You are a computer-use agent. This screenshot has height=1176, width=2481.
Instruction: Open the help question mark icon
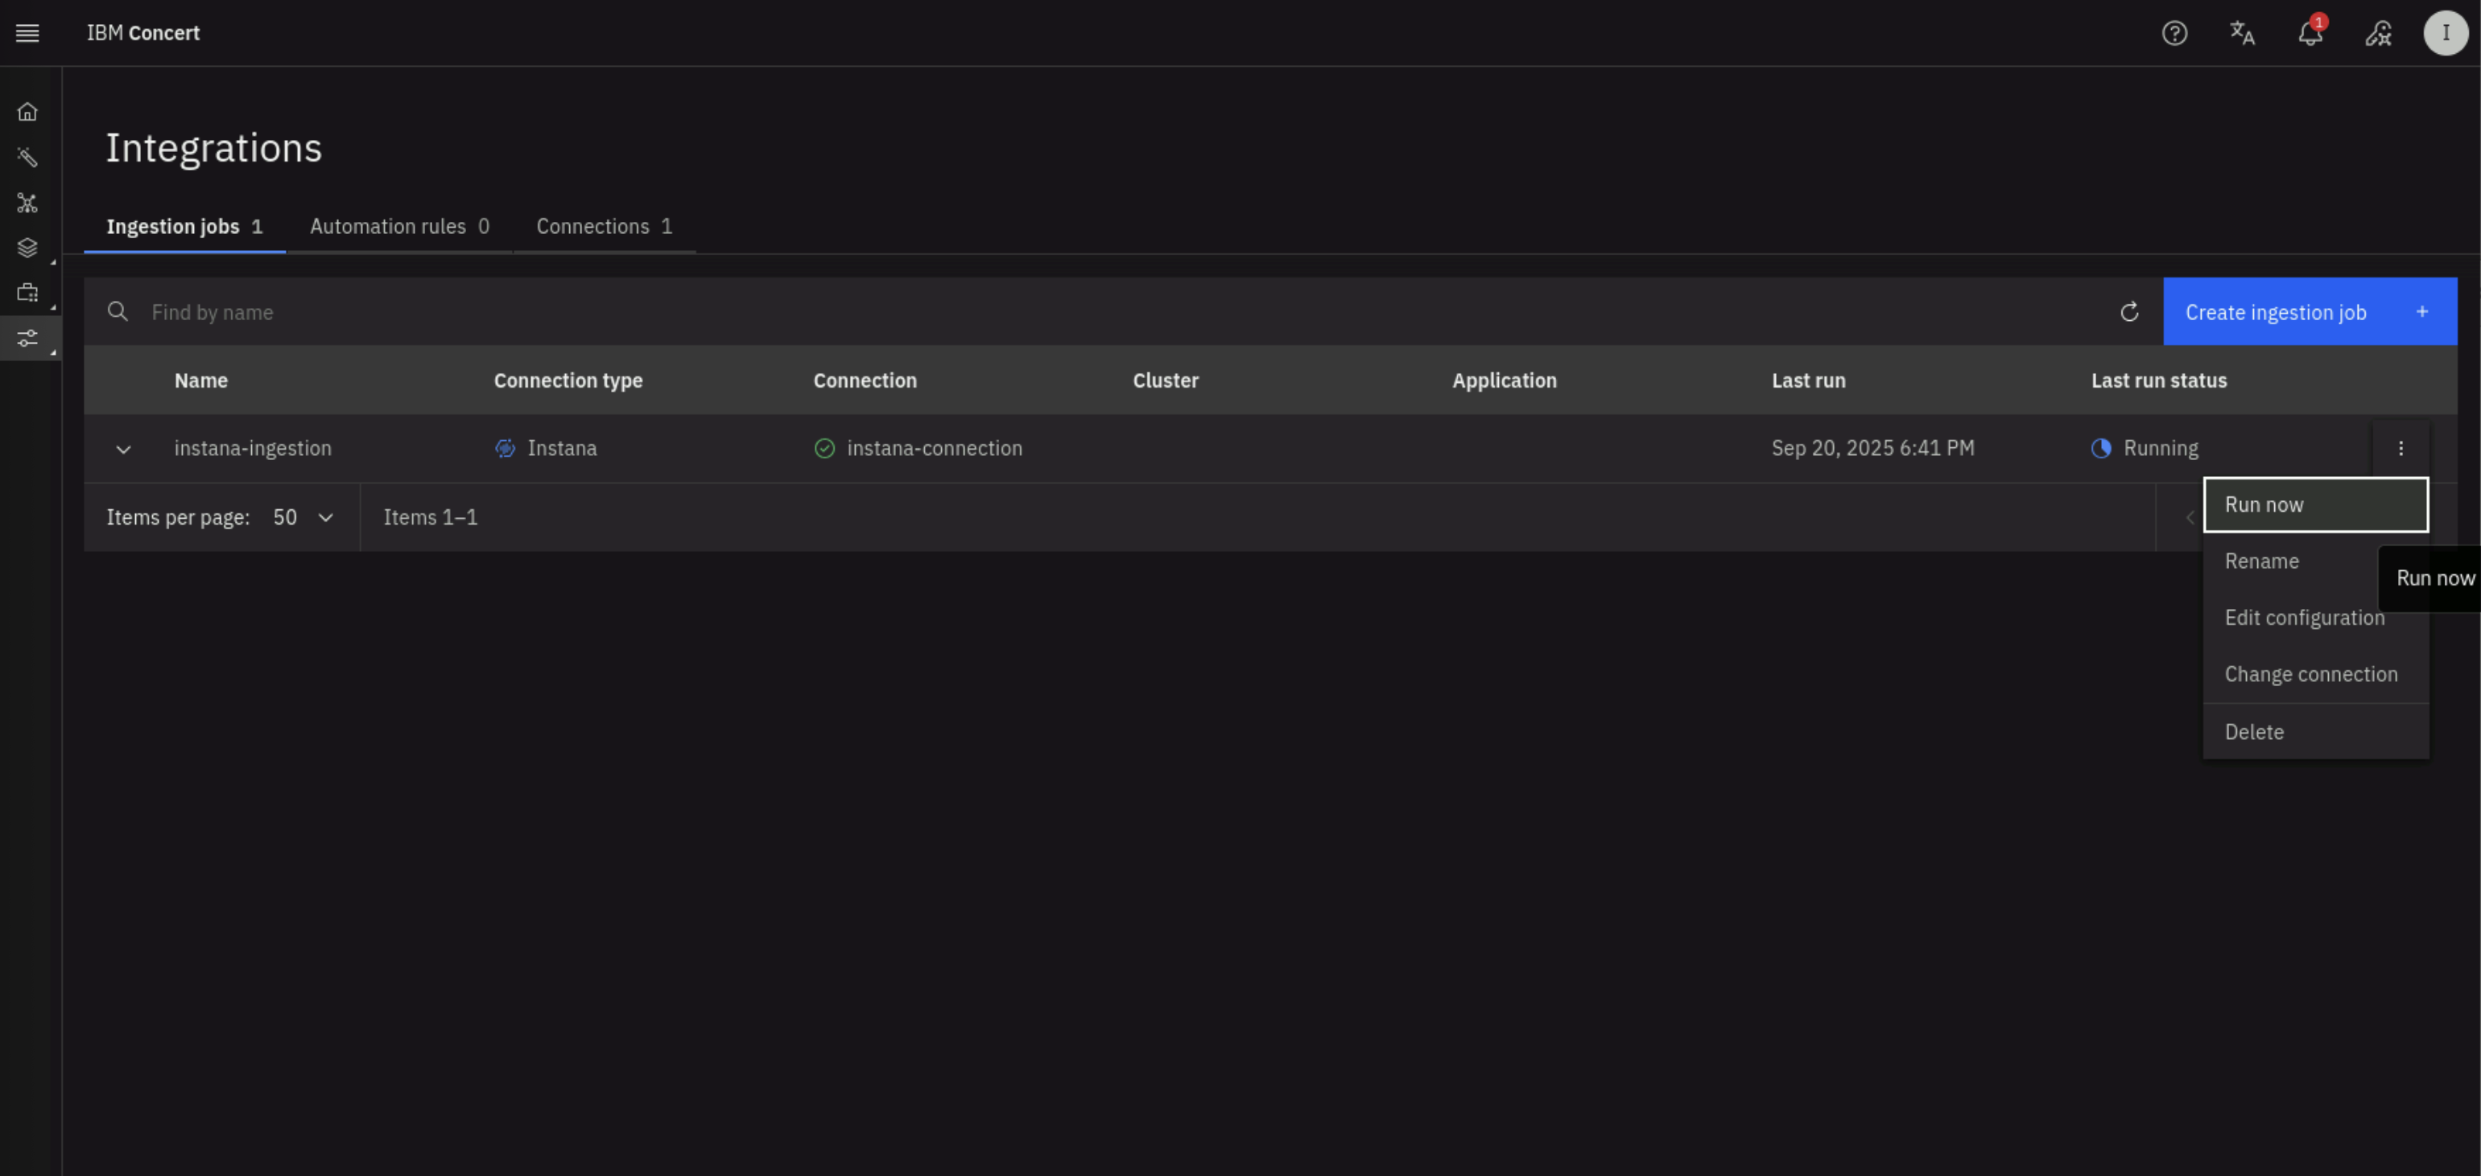(2173, 33)
